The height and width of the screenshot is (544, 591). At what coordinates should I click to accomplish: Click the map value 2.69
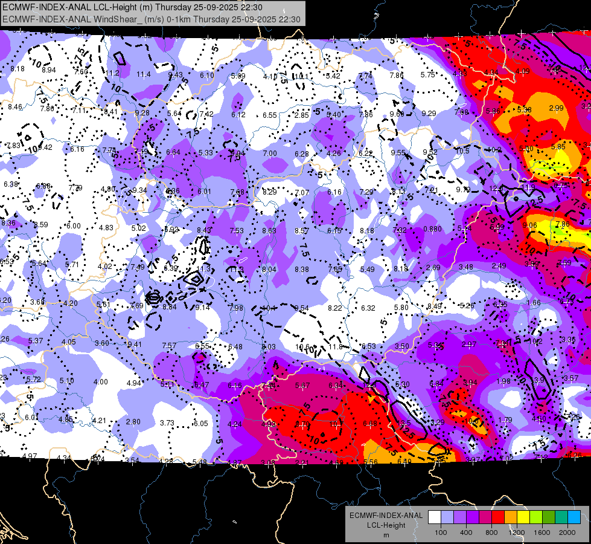[x=433, y=267]
